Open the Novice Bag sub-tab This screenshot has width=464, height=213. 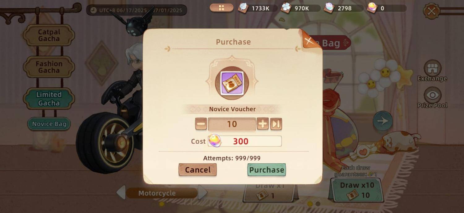[49, 124]
